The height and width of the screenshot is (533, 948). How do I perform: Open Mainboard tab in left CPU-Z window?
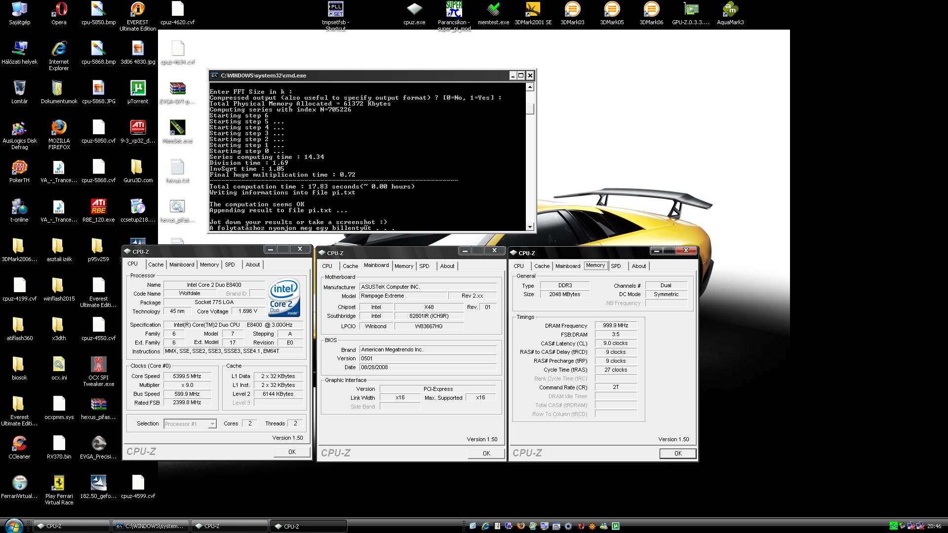(182, 265)
